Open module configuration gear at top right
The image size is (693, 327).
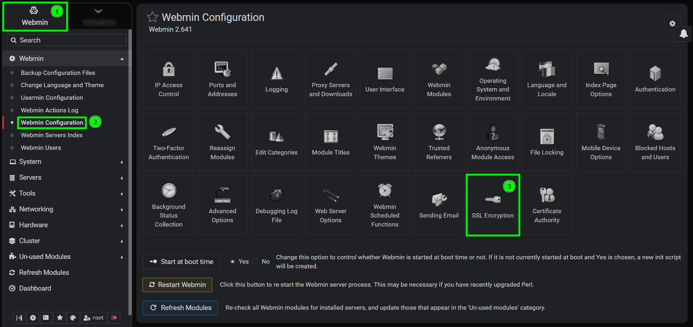tap(672, 23)
